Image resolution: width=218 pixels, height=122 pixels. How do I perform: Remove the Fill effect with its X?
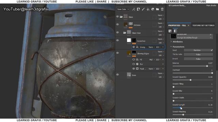[163, 60]
